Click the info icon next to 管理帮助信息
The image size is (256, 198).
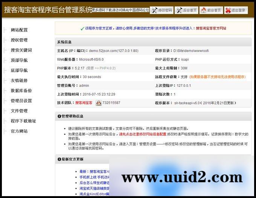59,116
